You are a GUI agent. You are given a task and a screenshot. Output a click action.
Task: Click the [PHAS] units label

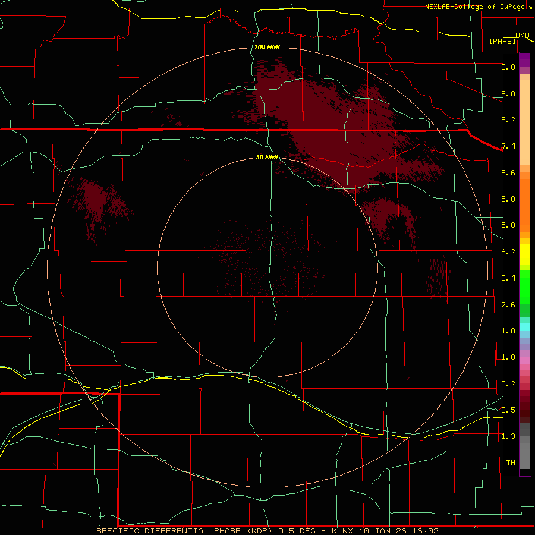pos(503,41)
